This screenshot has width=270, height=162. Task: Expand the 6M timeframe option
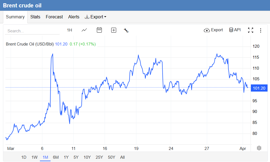(x=56, y=157)
